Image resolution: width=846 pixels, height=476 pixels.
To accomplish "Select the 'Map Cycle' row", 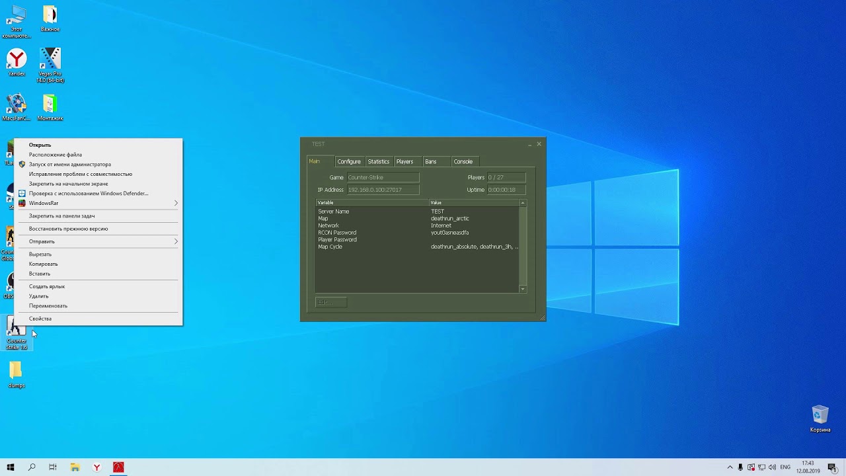I will point(418,247).
